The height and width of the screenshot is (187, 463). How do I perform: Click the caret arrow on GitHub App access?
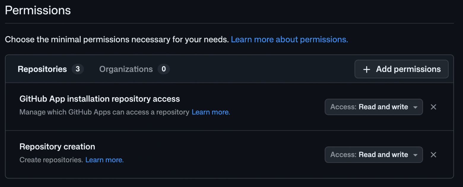415,107
